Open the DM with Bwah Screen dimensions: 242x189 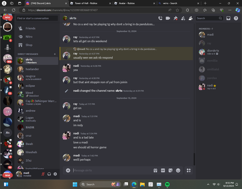37,144
